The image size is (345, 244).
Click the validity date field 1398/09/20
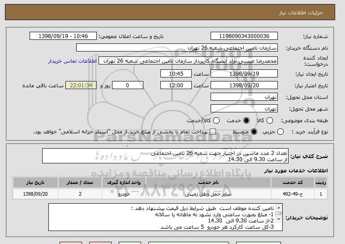tap(244, 86)
